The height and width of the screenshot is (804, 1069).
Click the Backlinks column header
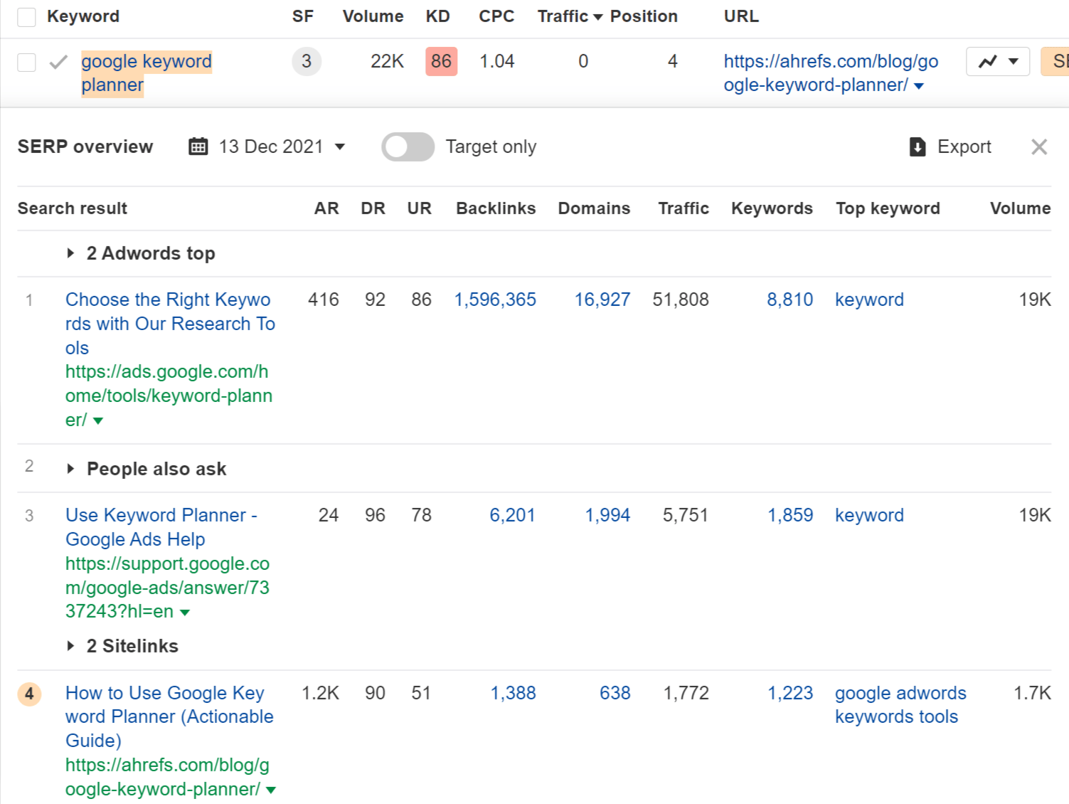tap(496, 208)
